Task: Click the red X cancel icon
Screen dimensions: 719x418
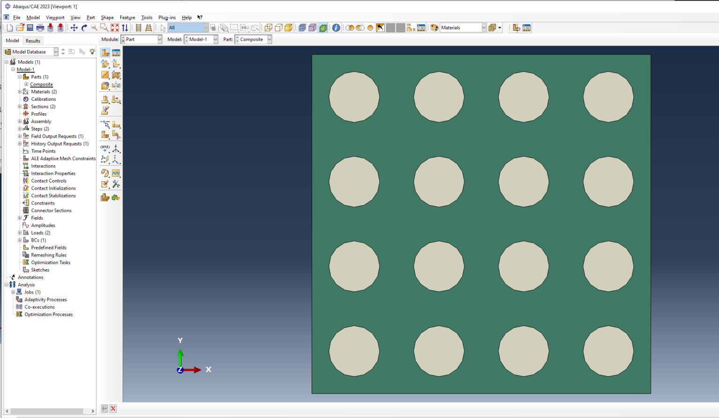Action: pos(113,409)
